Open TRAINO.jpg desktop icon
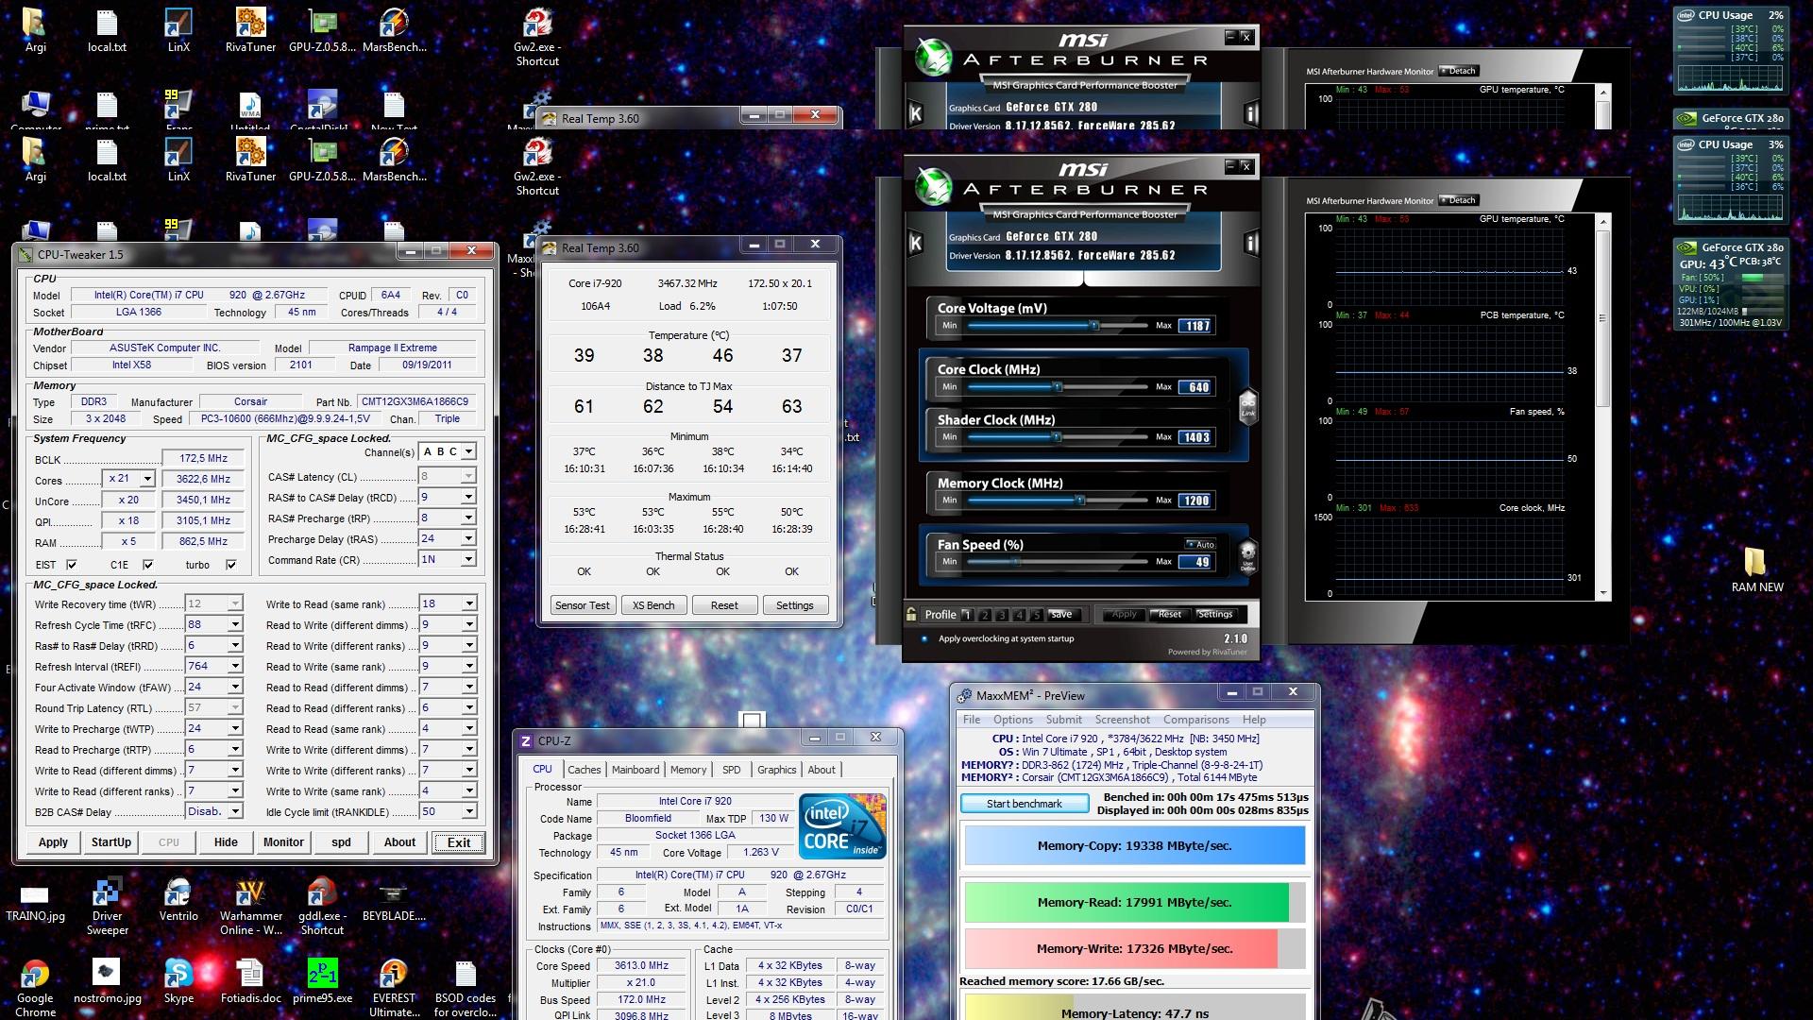Image resolution: width=1813 pixels, height=1020 pixels. coord(35,901)
